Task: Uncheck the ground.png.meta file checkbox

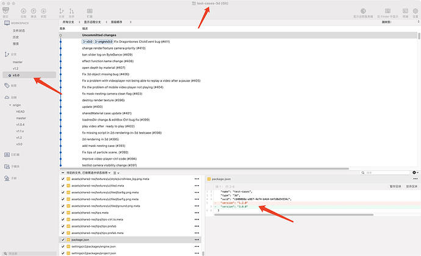Action: point(63,206)
